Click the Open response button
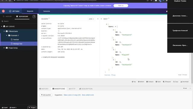 (x=158, y=82)
